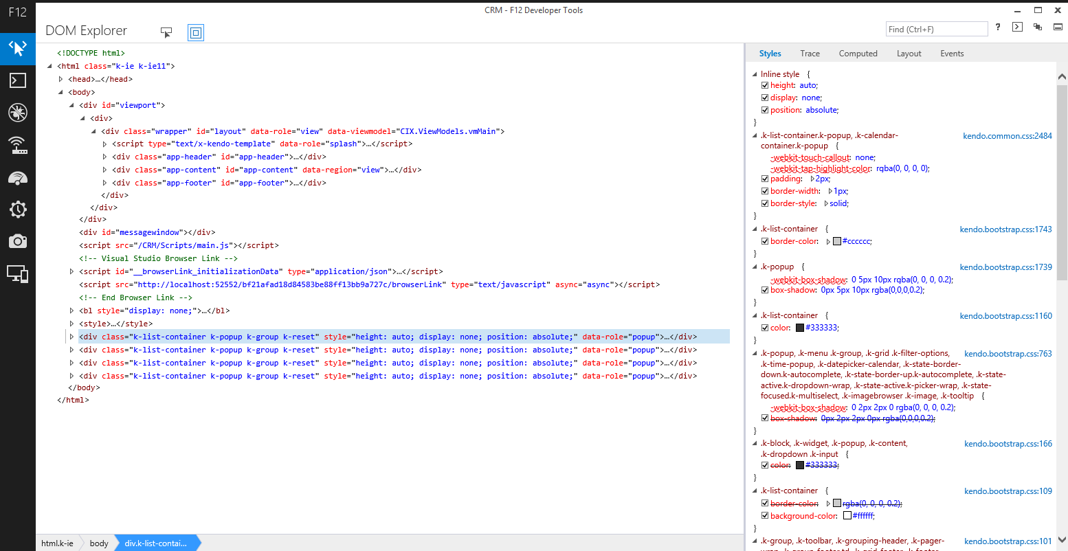Uncheck the display: none inline style

coord(765,98)
